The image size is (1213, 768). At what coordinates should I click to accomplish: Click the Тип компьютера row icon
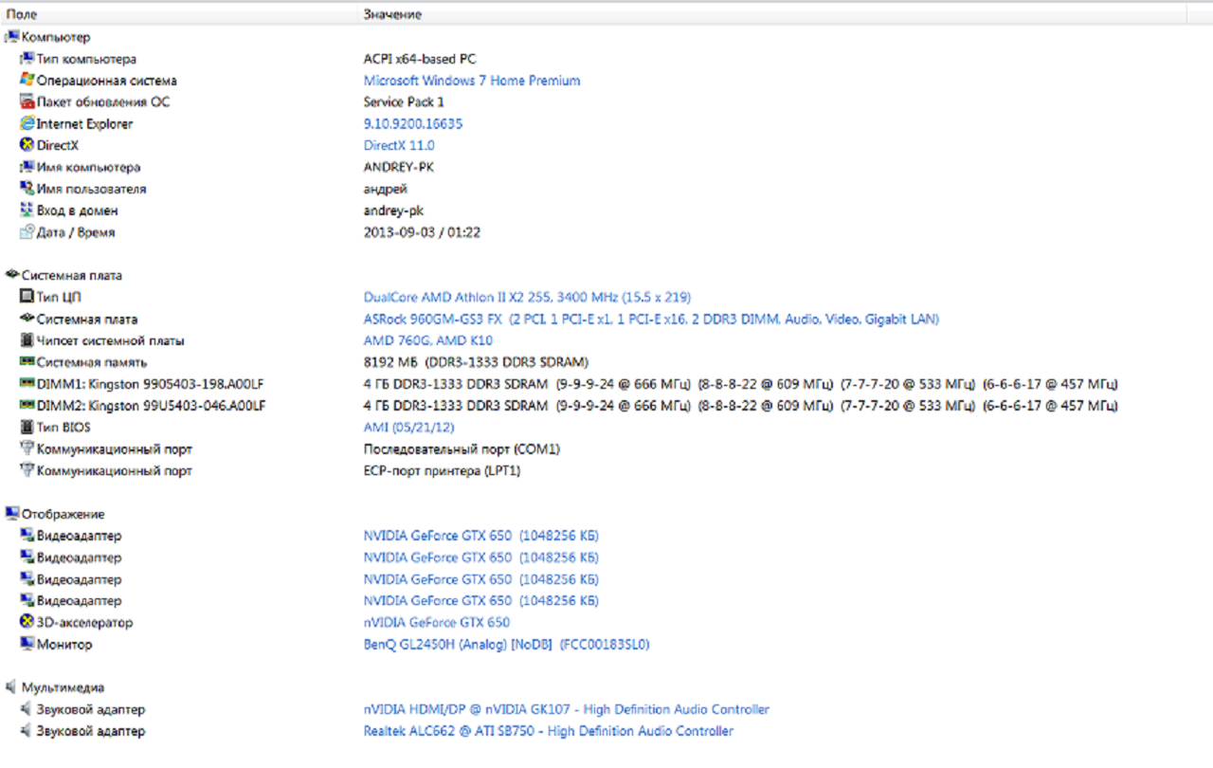pos(27,59)
